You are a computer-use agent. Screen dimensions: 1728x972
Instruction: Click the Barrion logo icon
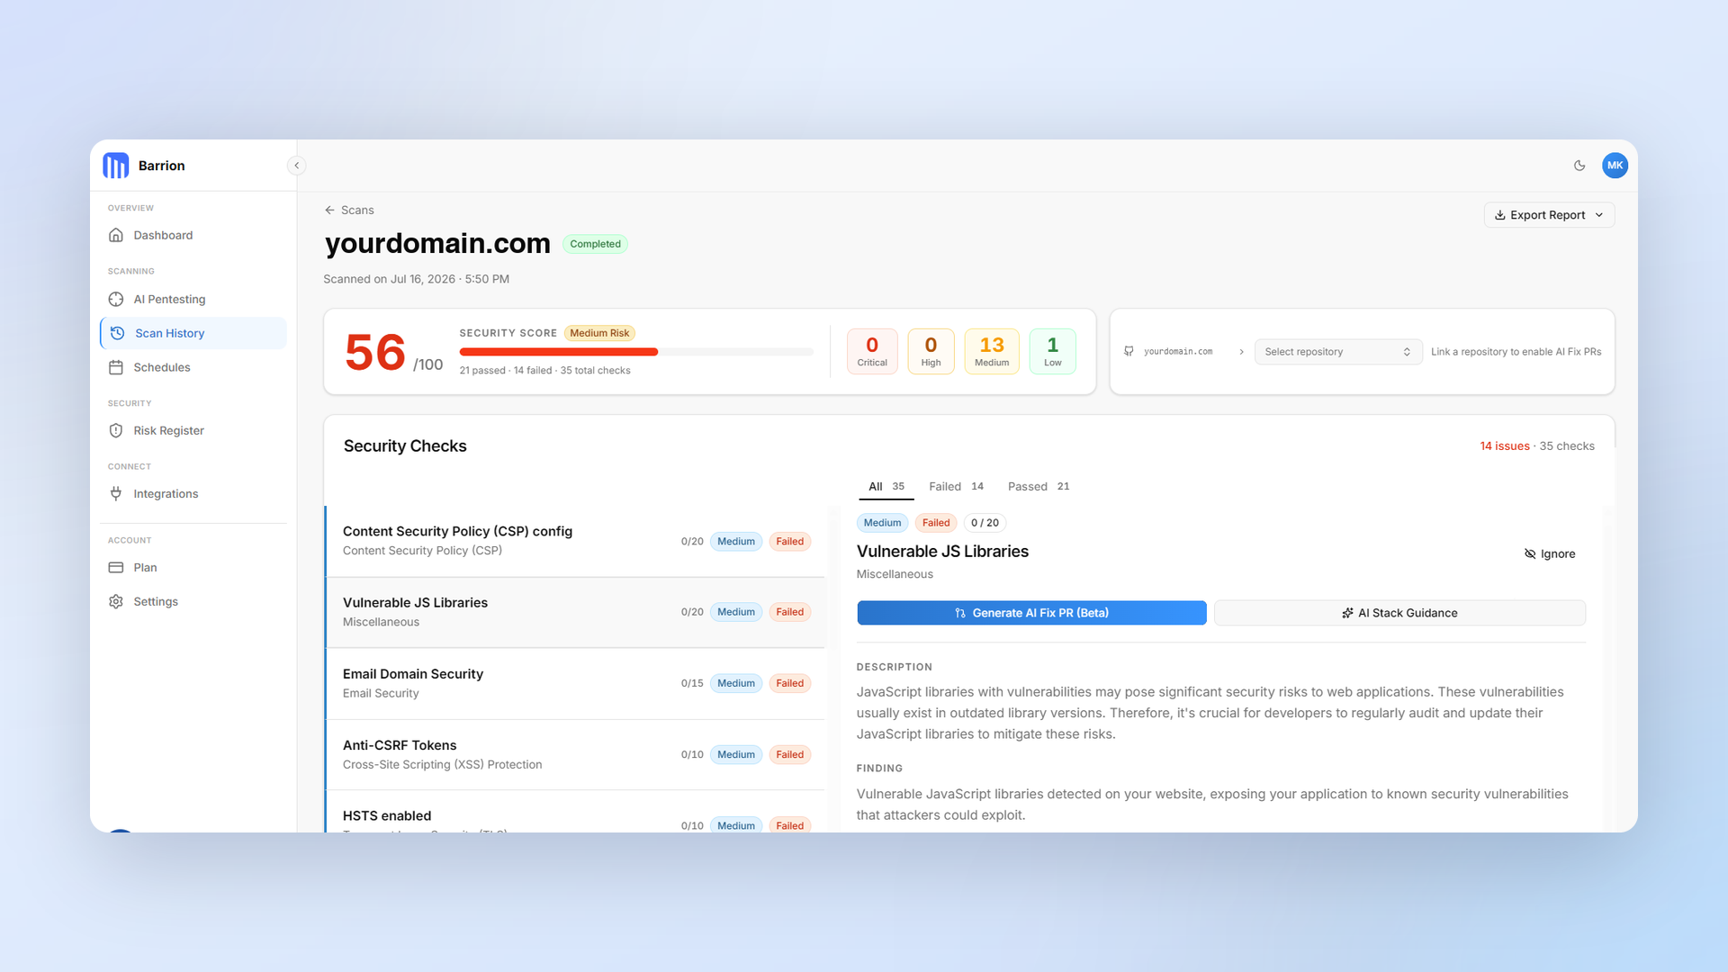115,166
